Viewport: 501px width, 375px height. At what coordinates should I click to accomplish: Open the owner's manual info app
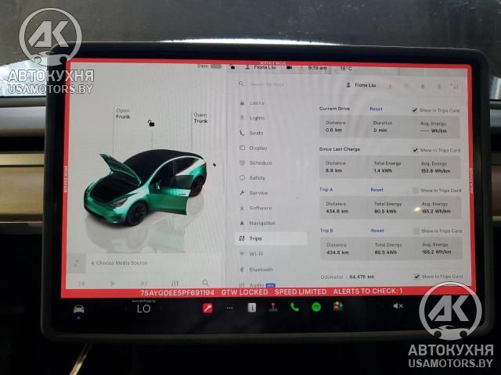[252, 307]
